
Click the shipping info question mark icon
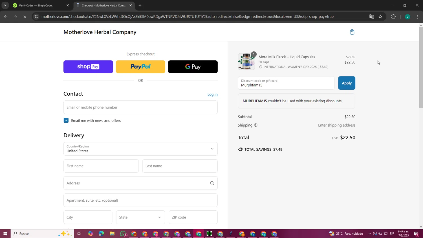tap(255, 125)
